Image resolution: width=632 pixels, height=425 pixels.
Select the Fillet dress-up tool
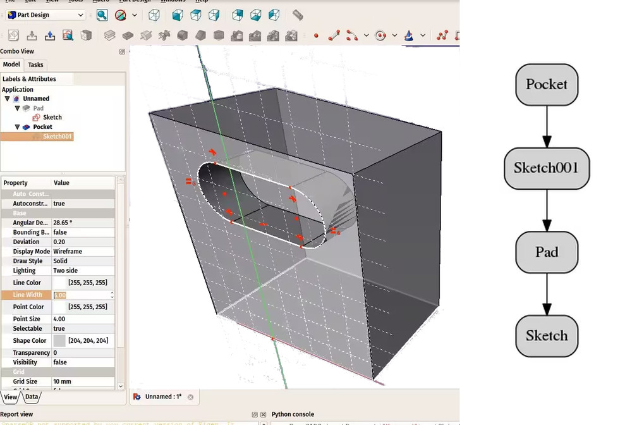[x=181, y=35]
